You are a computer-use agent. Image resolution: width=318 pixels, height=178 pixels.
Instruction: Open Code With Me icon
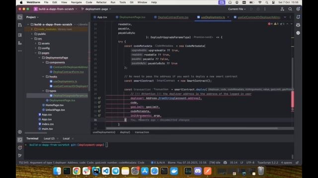[x=282, y=9]
